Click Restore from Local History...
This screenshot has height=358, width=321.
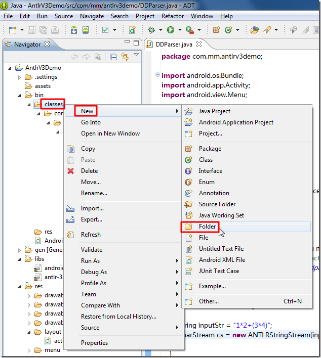[124, 317]
